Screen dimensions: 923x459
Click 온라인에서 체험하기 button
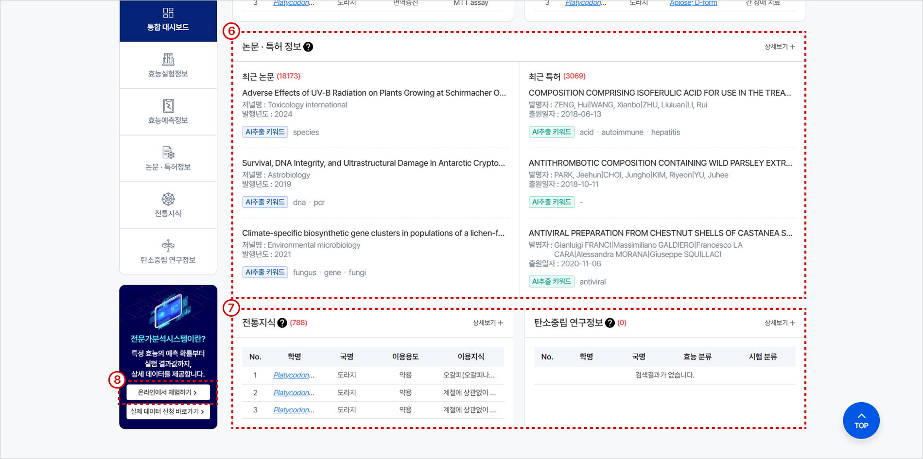click(168, 392)
